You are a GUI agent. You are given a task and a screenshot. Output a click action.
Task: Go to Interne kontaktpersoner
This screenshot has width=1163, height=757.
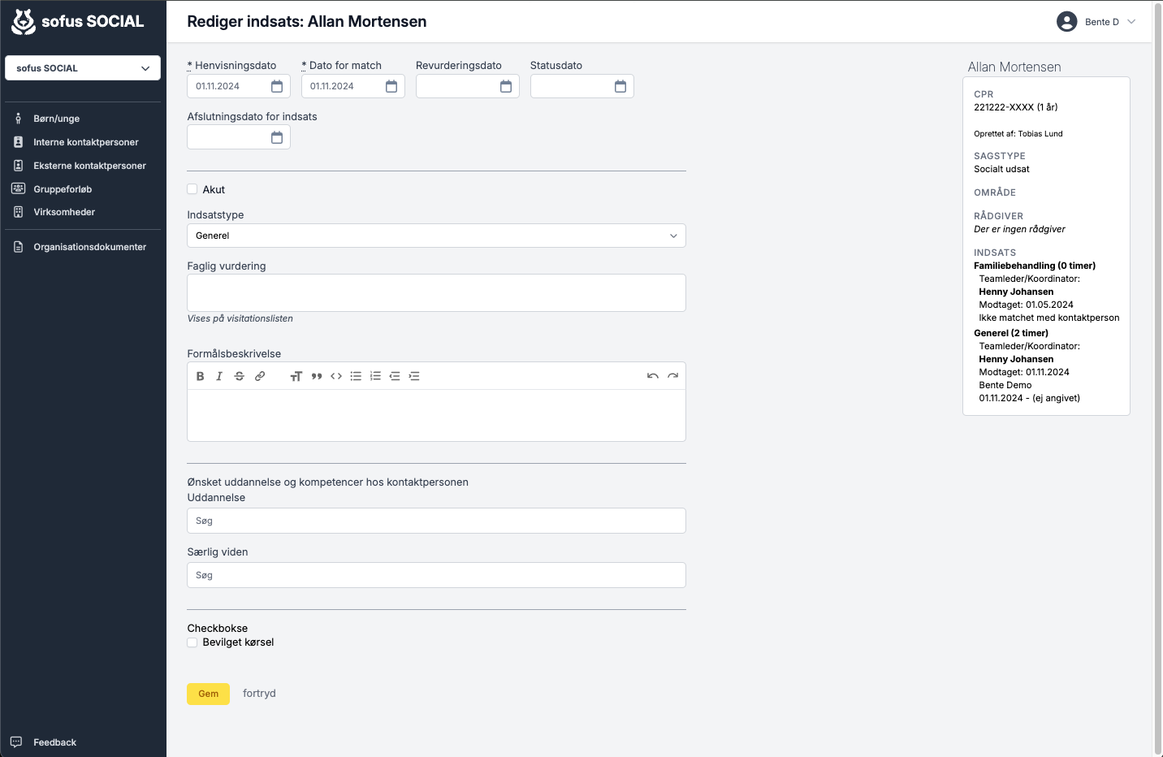tap(85, 142)
